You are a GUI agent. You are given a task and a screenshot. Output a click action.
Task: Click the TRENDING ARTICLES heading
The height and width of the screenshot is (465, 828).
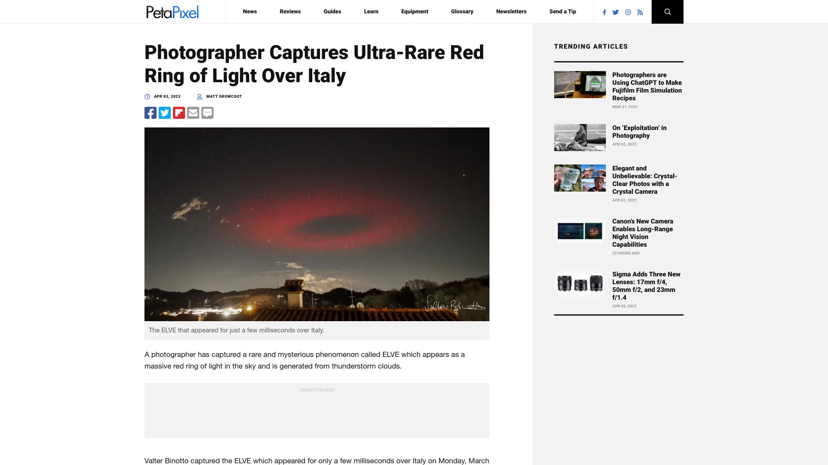coord(591,46)
